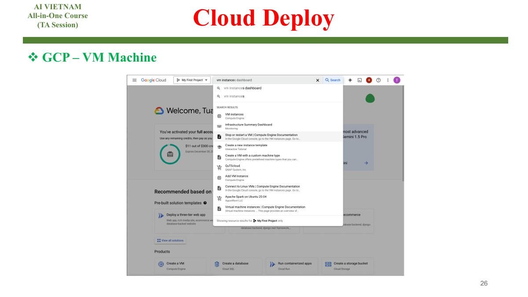Open 'Connect to Linux VMs' documentation
Viewport: 528px width, 297px height.
click(x=278, y=188)
